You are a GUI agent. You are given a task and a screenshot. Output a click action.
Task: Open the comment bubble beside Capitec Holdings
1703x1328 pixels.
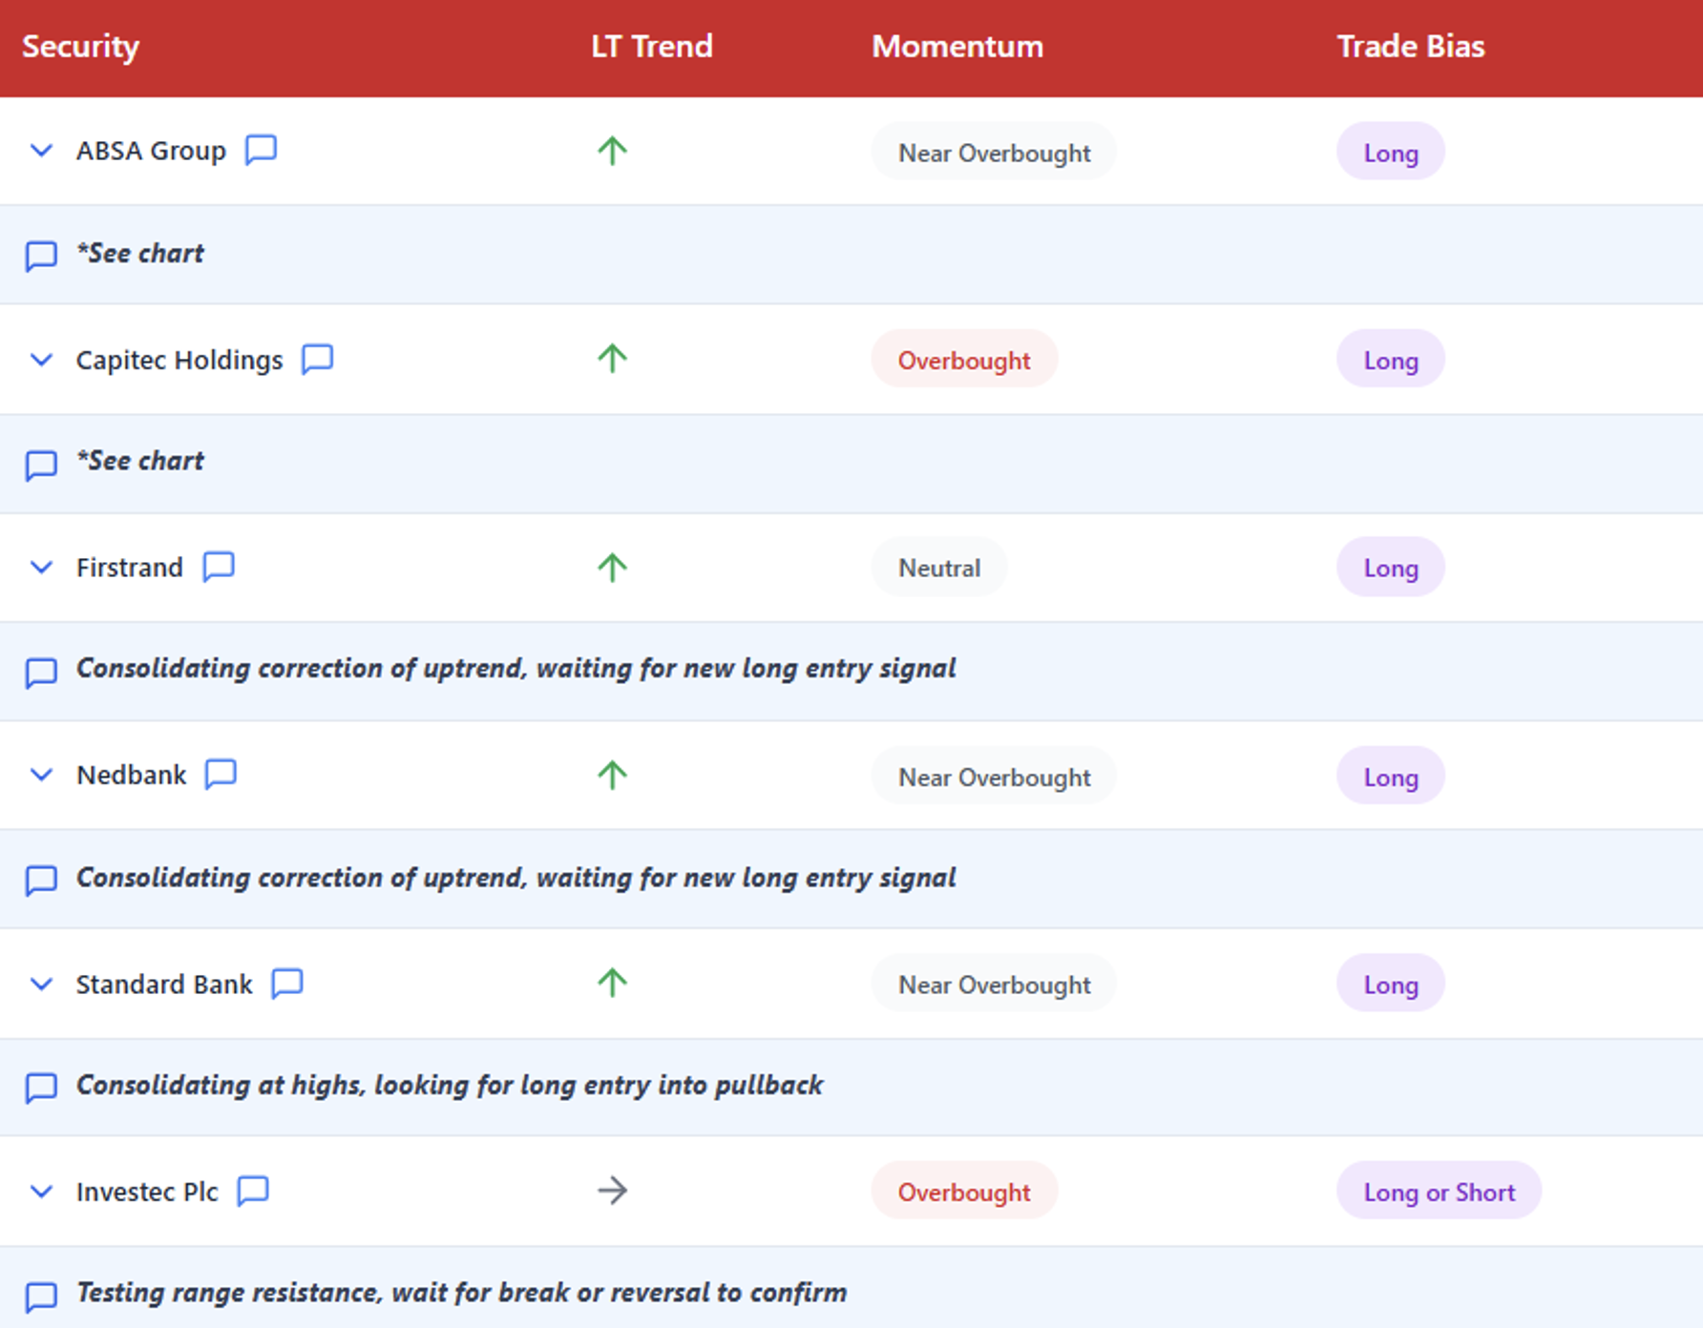[317, 360]
